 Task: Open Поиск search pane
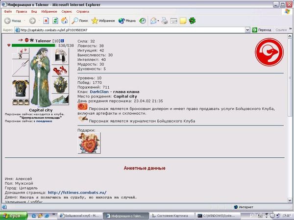80,21
